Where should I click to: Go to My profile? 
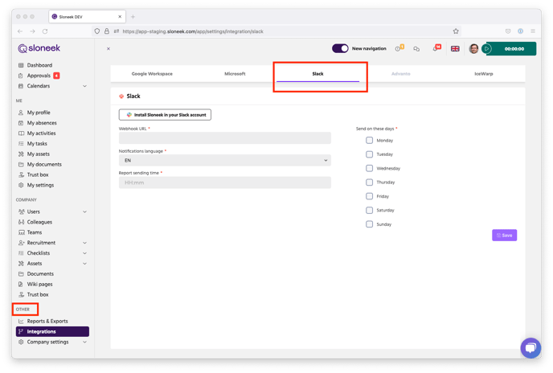point(39,113)
